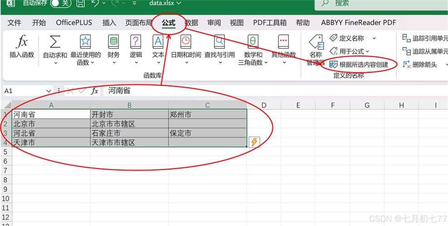
Task: Open Recently Used functions star icon
Action: pyautogui.click(x=85, y=42)
